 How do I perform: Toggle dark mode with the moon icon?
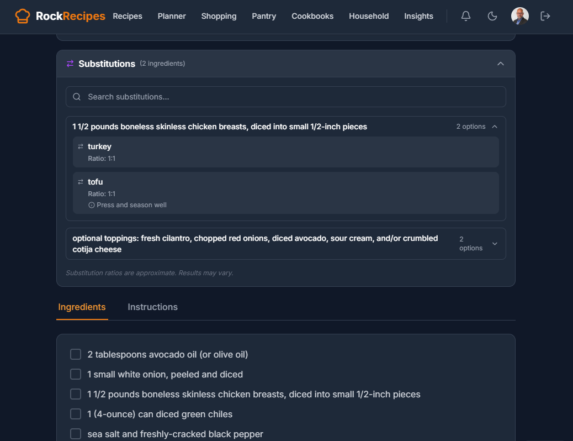(x=492, y=16)
